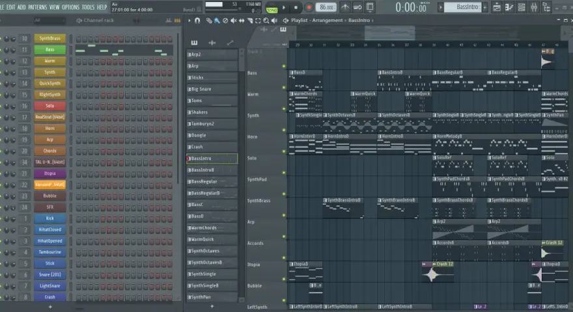Click the QuickSynth channel button
The width and height of the screenshot is (573, 312).
tap(49, 84)
